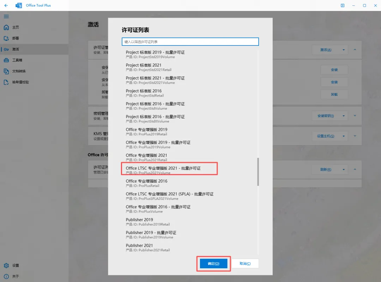Collapse the 许可证列表 section chevron
Image resolution: width=381 pixels, height=282 pixels.
coord(355,169)
